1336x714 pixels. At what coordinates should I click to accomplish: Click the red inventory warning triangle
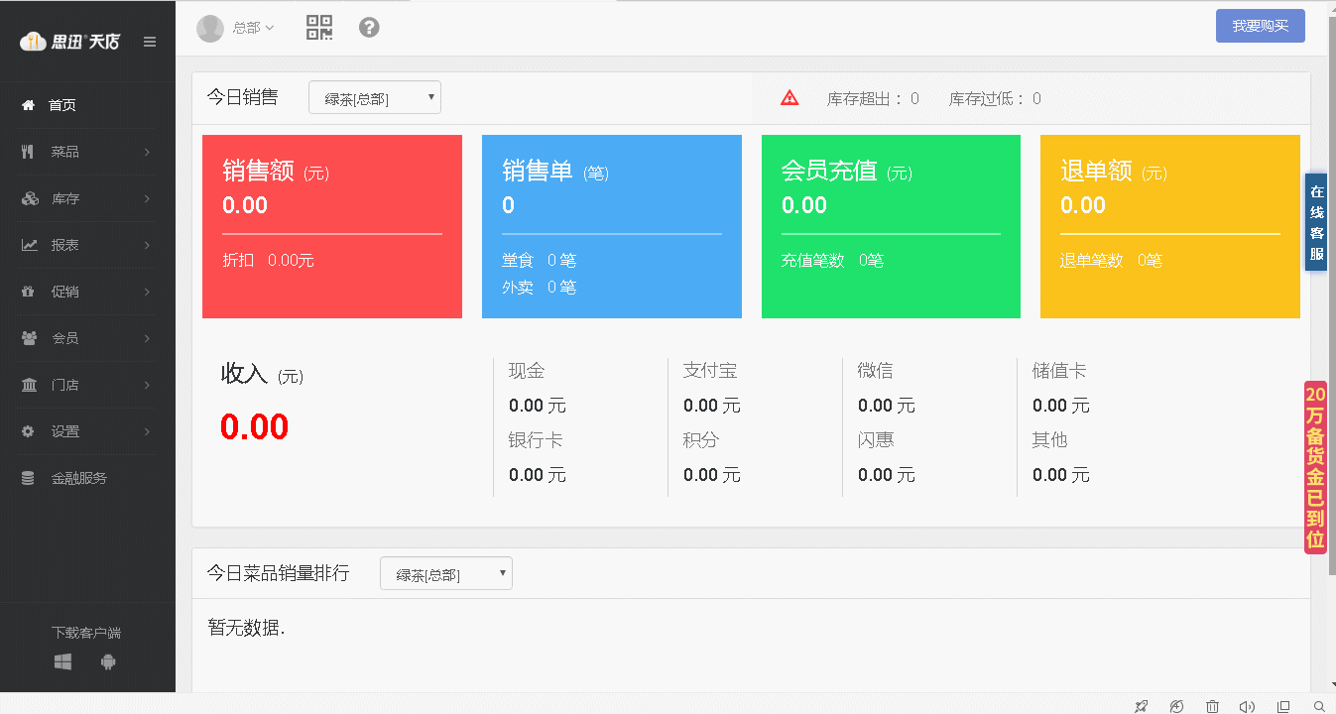(x=789, y=97)
